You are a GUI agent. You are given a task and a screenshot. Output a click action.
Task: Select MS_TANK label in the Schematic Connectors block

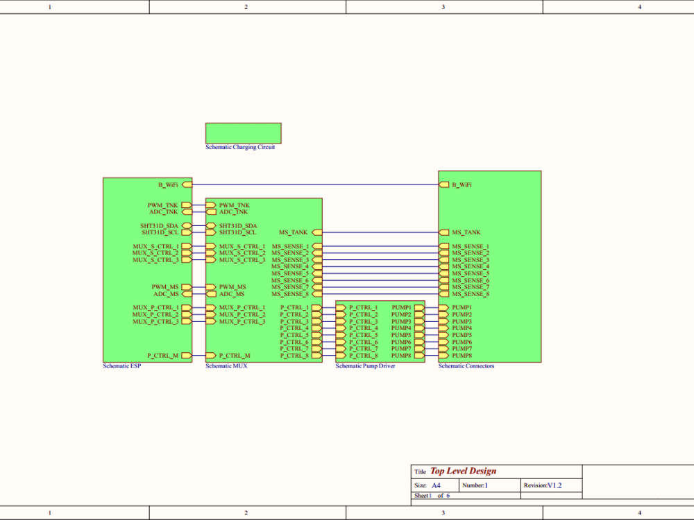(466, 232)
